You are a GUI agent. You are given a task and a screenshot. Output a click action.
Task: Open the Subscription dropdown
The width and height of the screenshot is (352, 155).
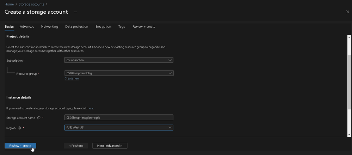[119, 60]
